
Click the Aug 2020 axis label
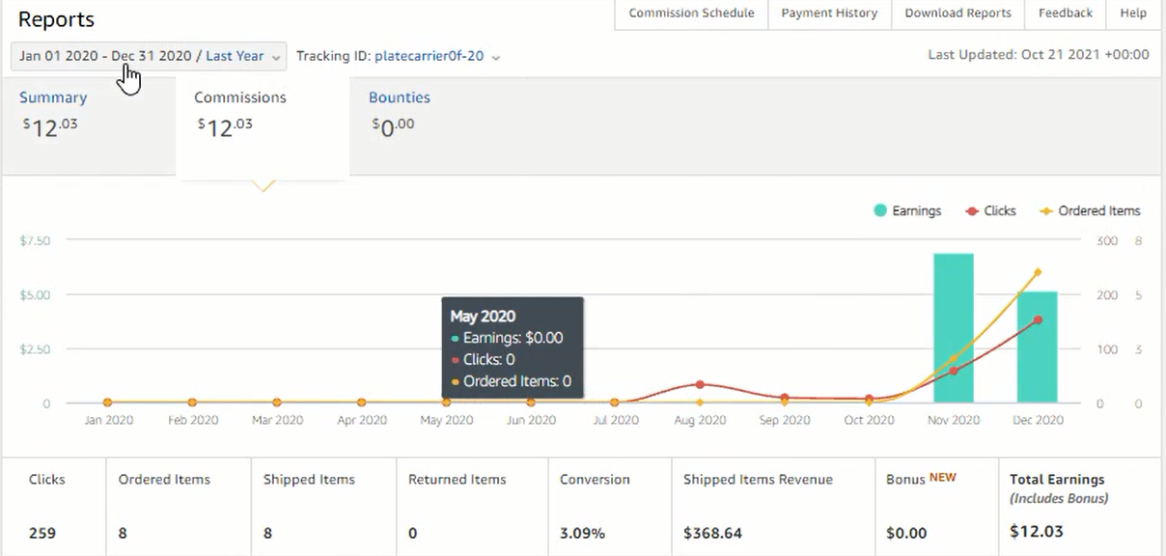tap(700, 420)
